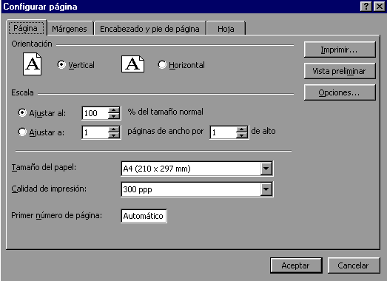Click the landscape page orientation icon
Screen dimensions: 387x281
pyautogui.click(x=132, y=64)
